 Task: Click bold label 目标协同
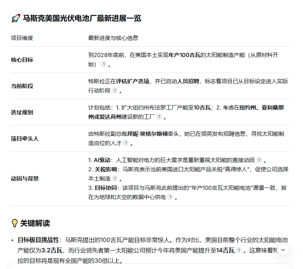coord(106,188)
